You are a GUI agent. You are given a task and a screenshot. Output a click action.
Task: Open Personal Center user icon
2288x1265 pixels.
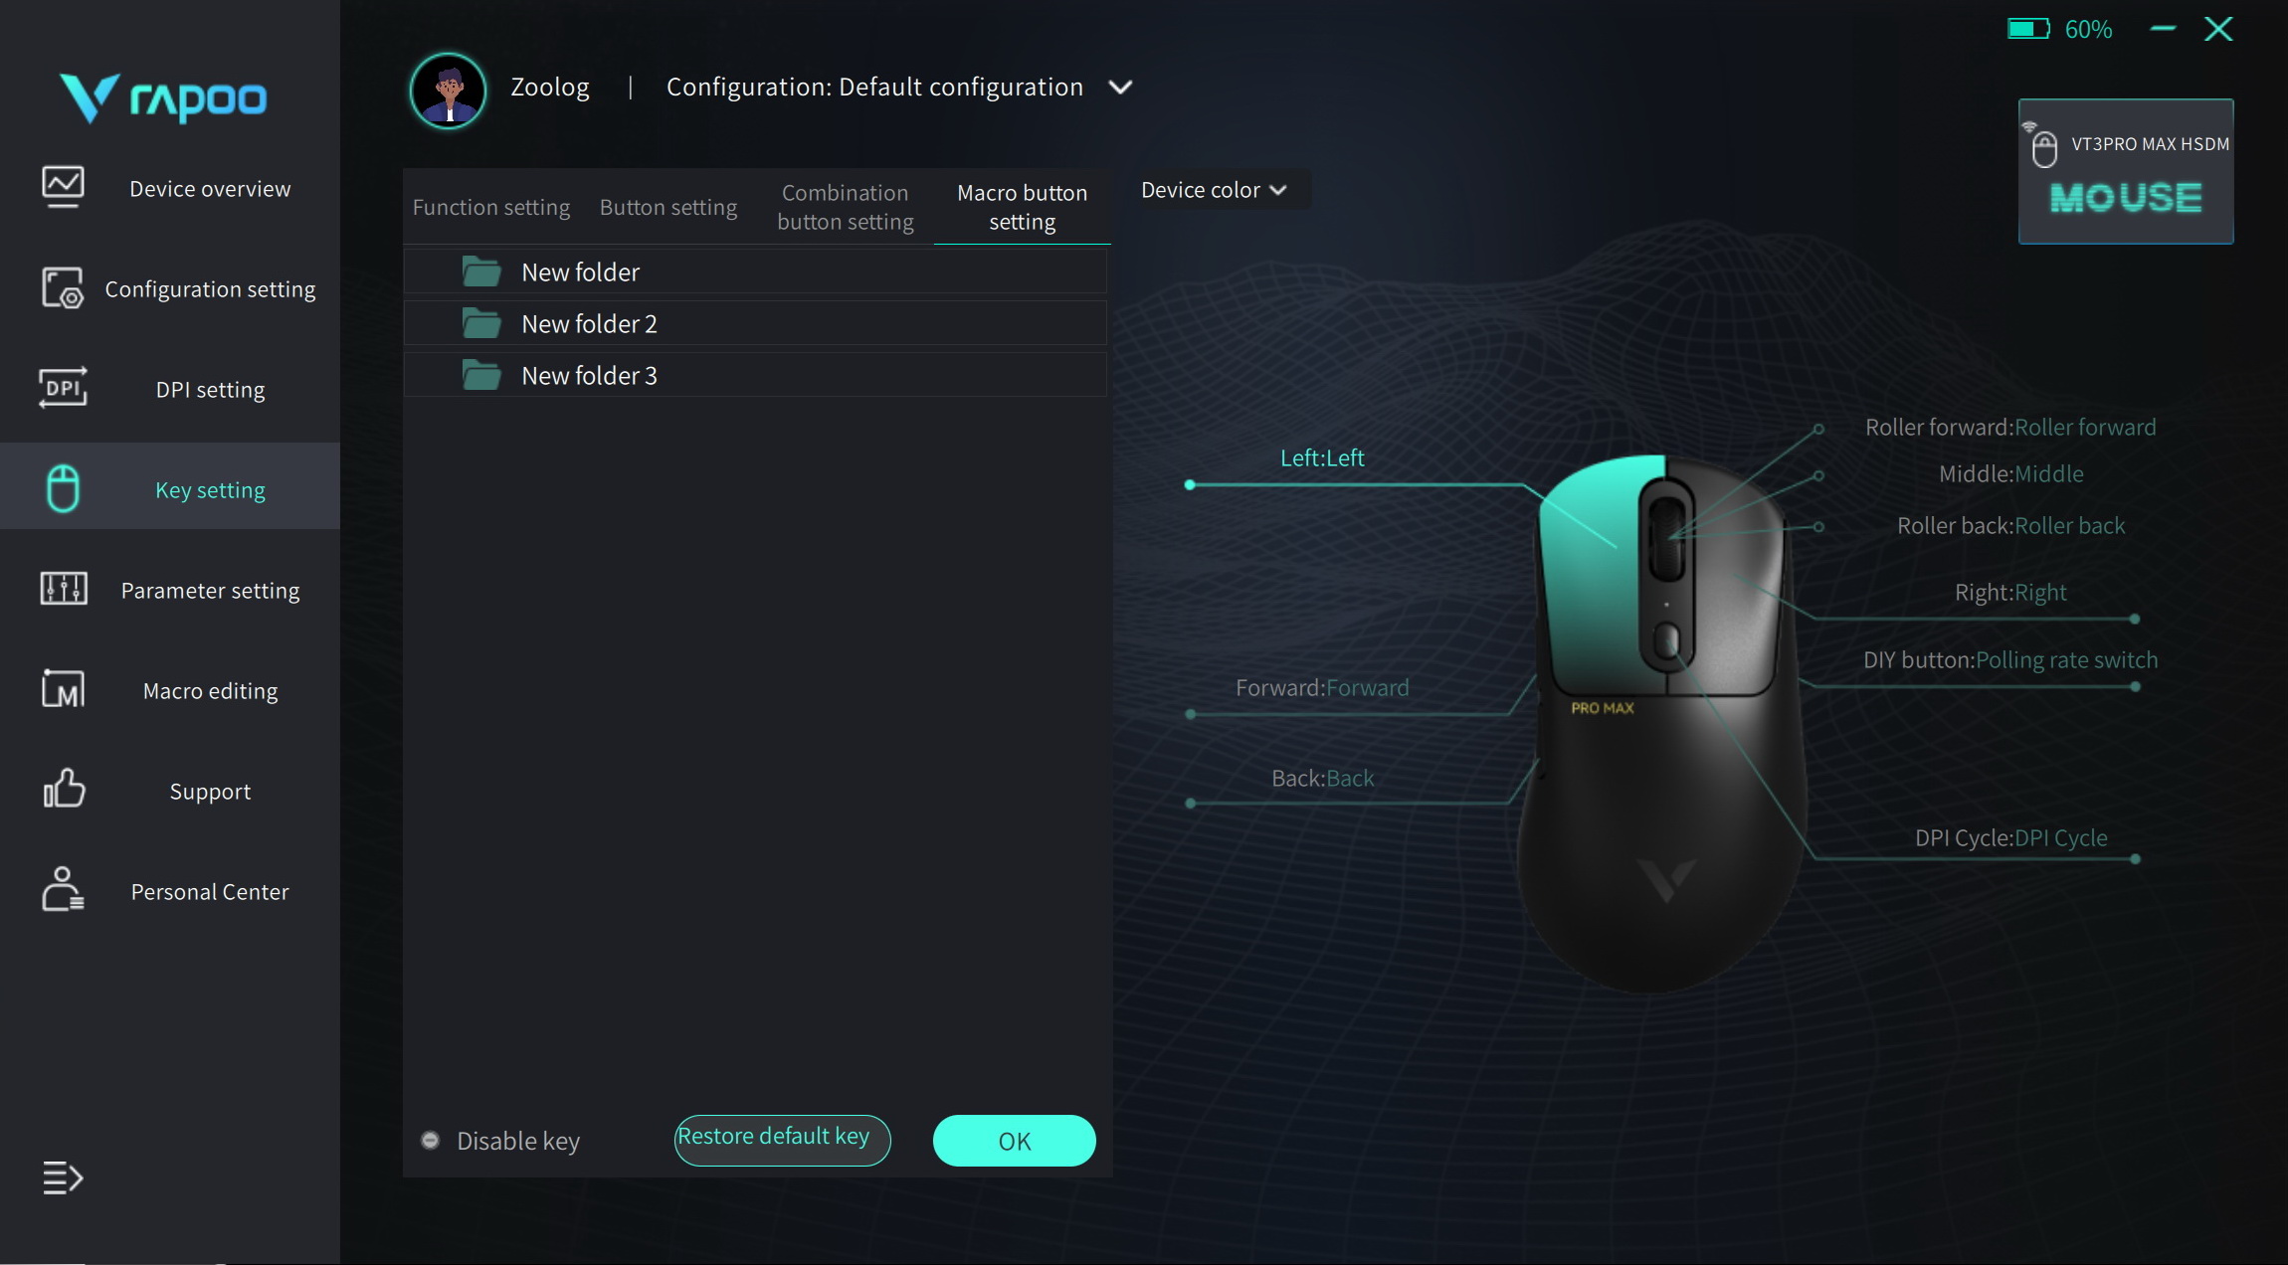[x=63, y=889]
